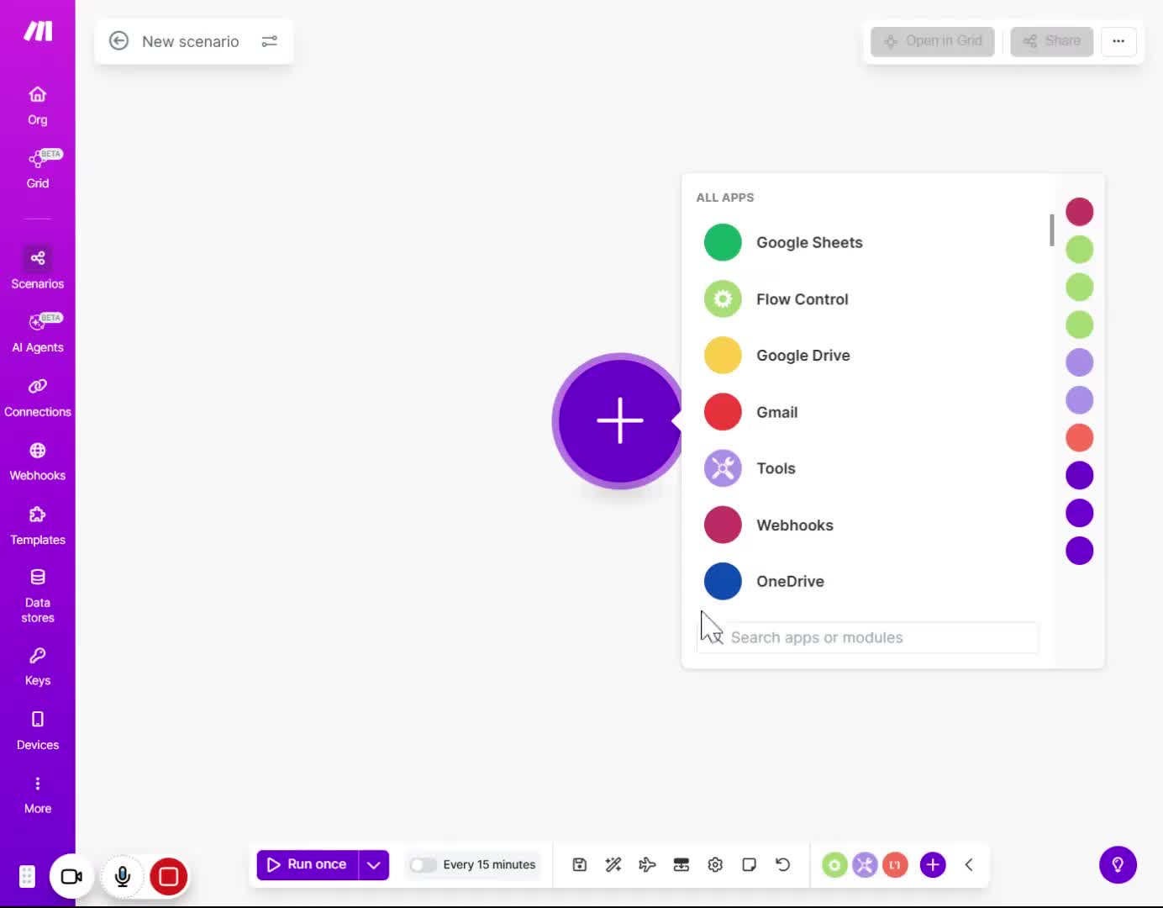Click the green Flow Control favorite icon
Image resolution: width=1163 pixels, height=908 pixels.
[x=834, y=865]
